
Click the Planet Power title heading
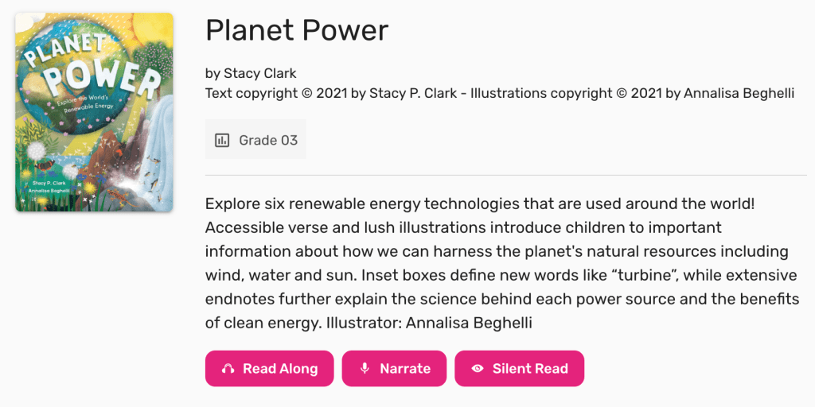tap(297, 30)
